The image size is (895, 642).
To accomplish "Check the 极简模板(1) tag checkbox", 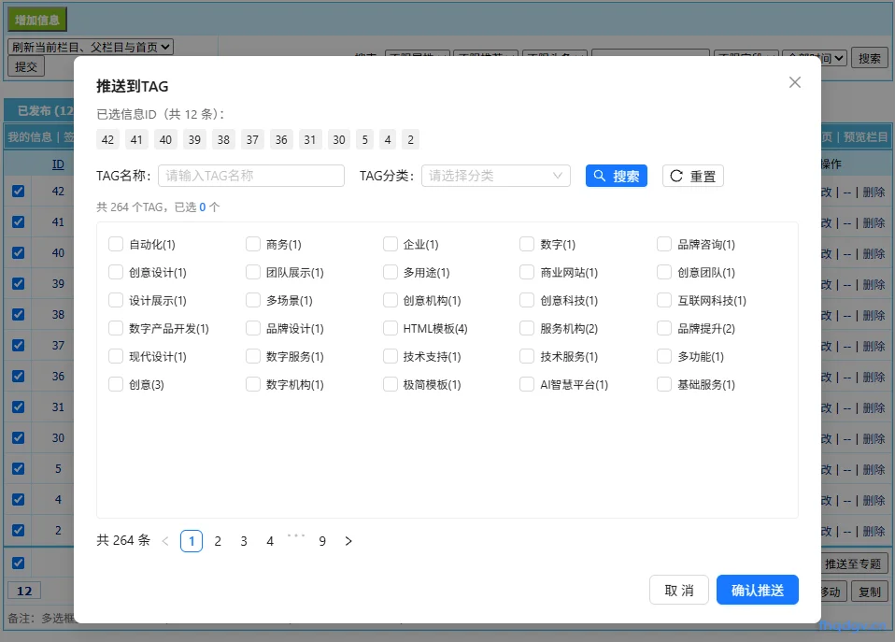I will (x=391, y=384).
